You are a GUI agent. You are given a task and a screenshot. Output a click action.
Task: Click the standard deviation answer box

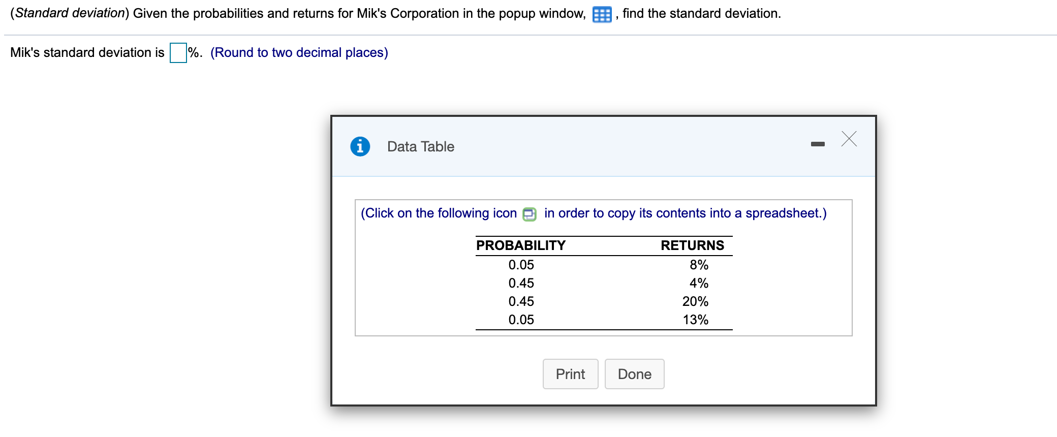click(178, 53)
